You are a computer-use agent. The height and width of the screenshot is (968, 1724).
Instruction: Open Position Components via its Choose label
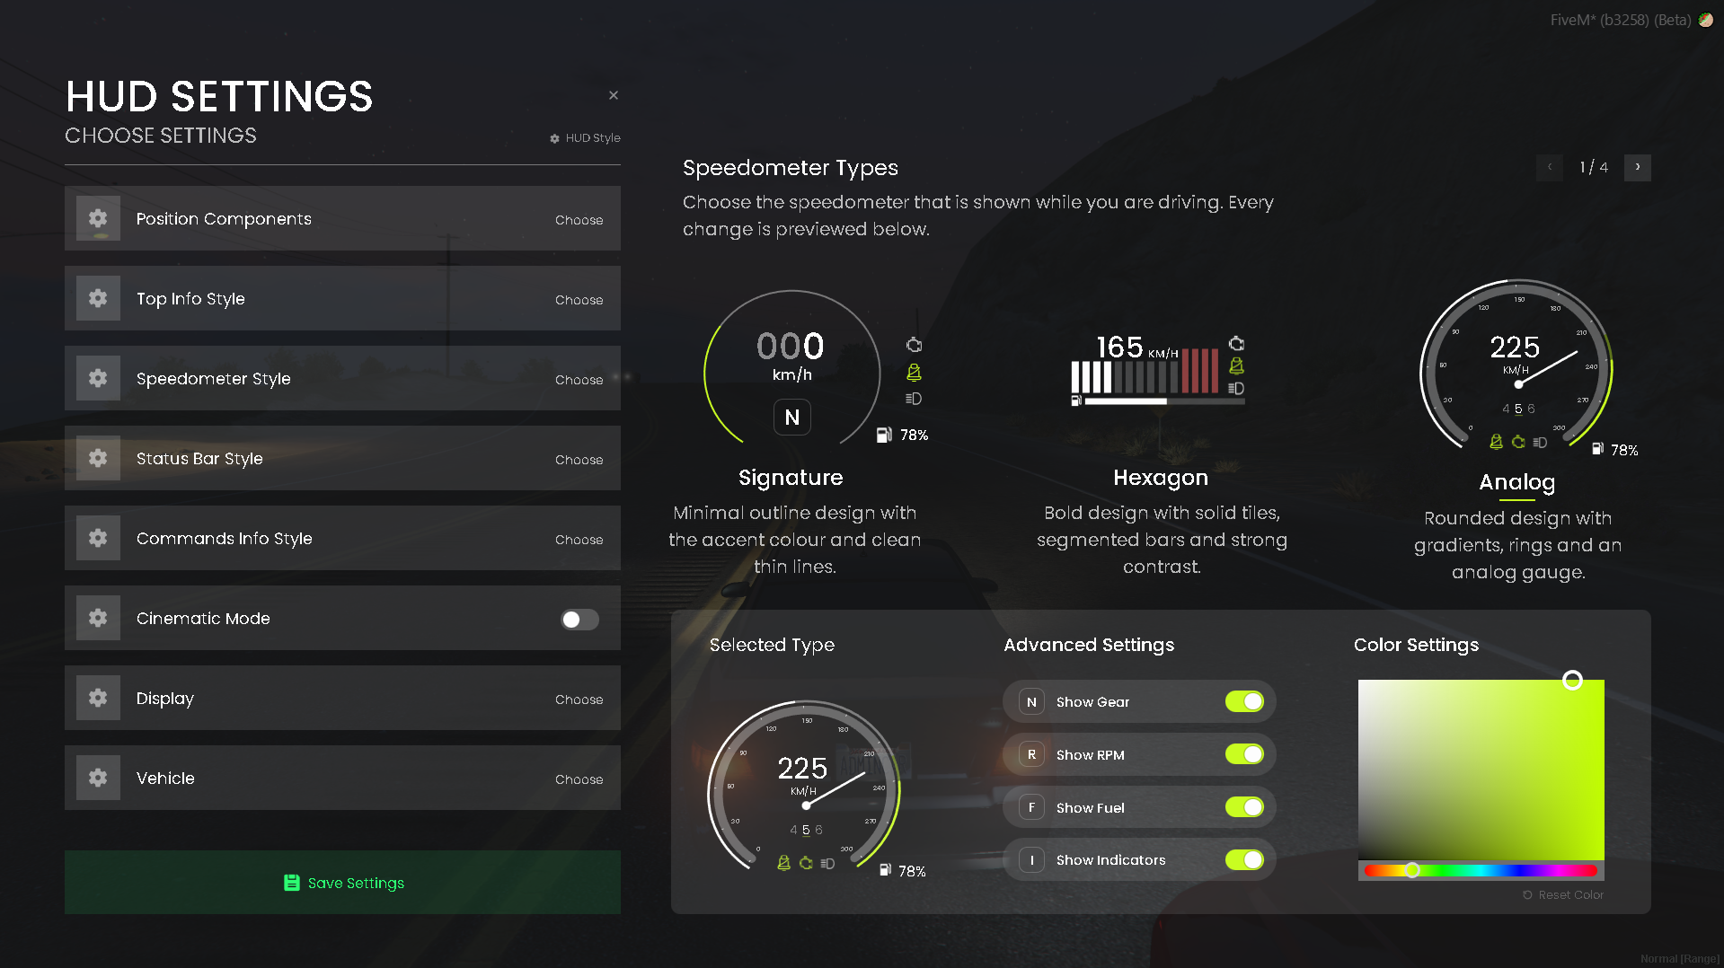579,220
